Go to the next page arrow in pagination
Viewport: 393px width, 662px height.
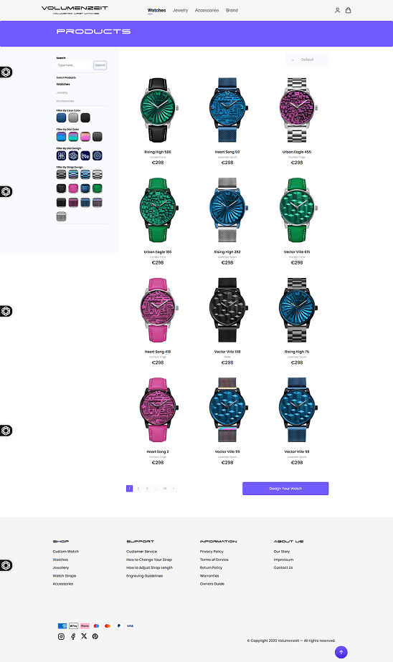[x=174, y=489]
